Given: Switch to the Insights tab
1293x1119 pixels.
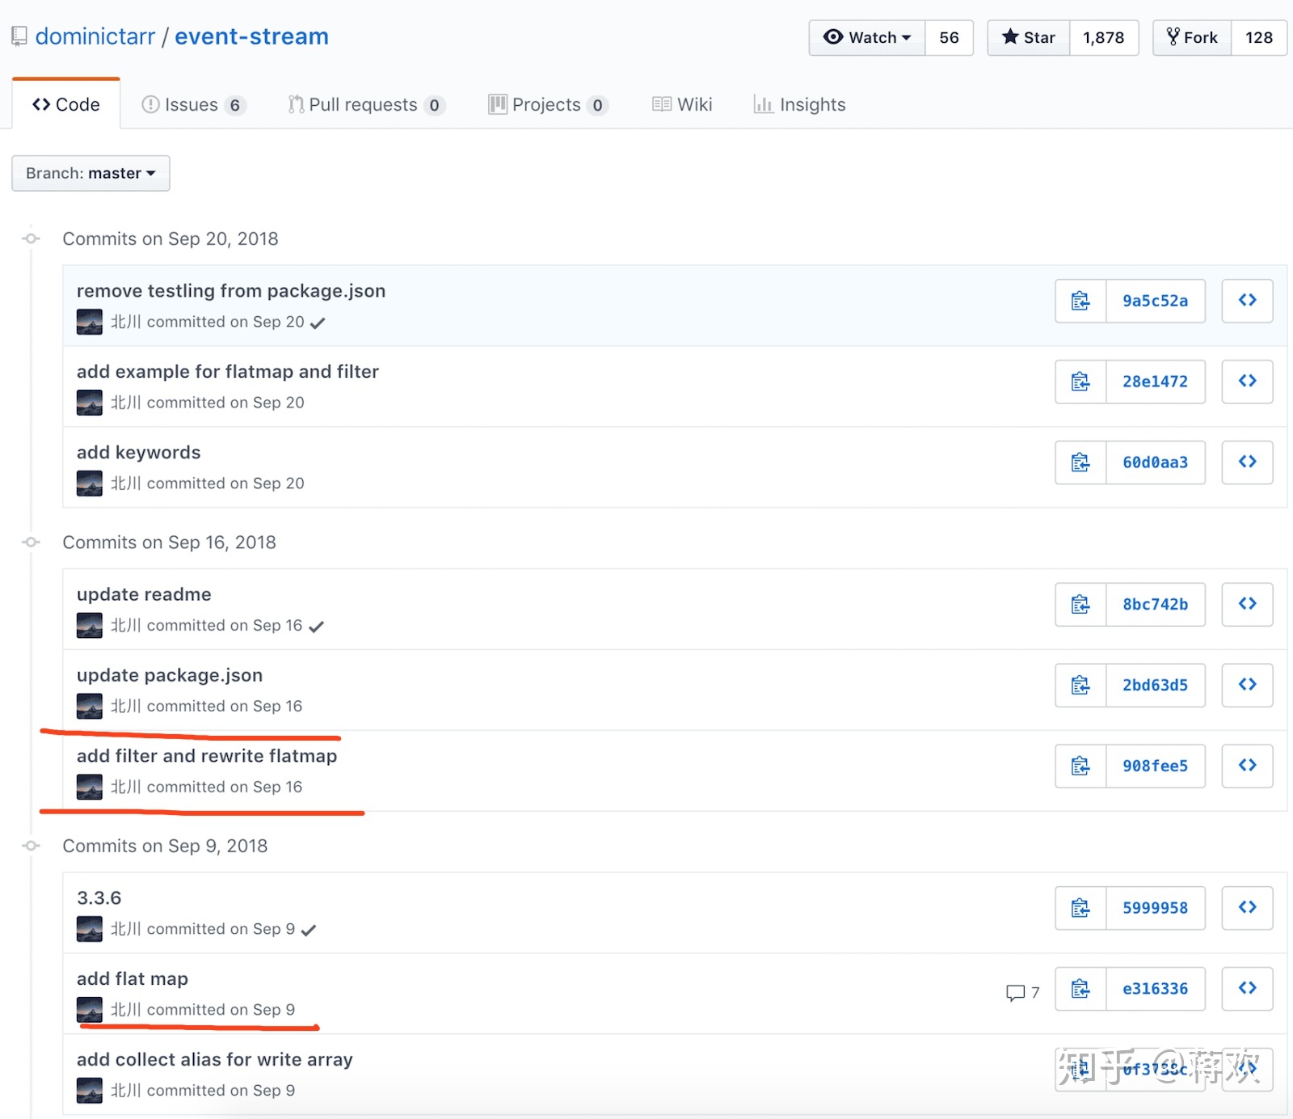Looking at the screenshot, I should tap(799, 105).
